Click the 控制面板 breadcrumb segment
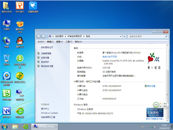This screenshot has width=173, height=130. (59, 36)
